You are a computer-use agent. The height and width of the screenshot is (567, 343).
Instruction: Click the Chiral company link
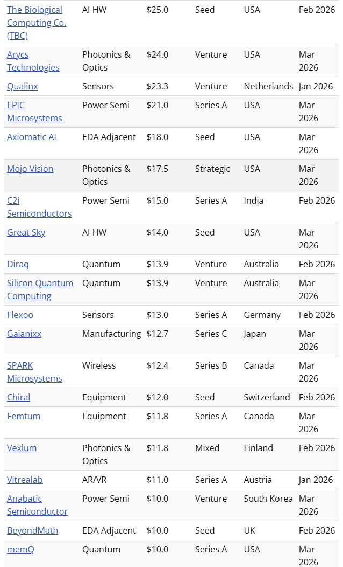(x=18, y=397)
